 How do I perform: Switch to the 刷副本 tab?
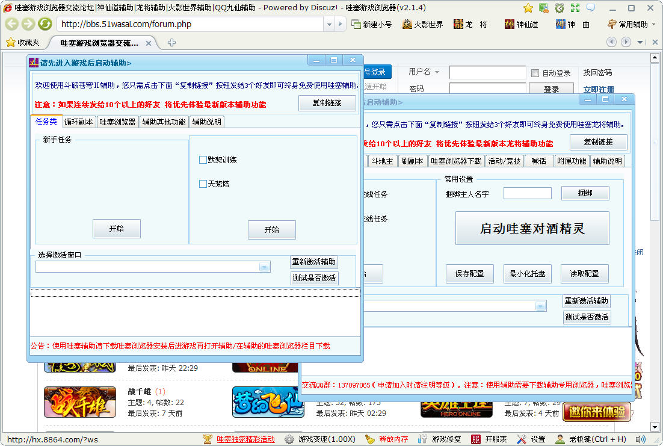click(412, 161)
